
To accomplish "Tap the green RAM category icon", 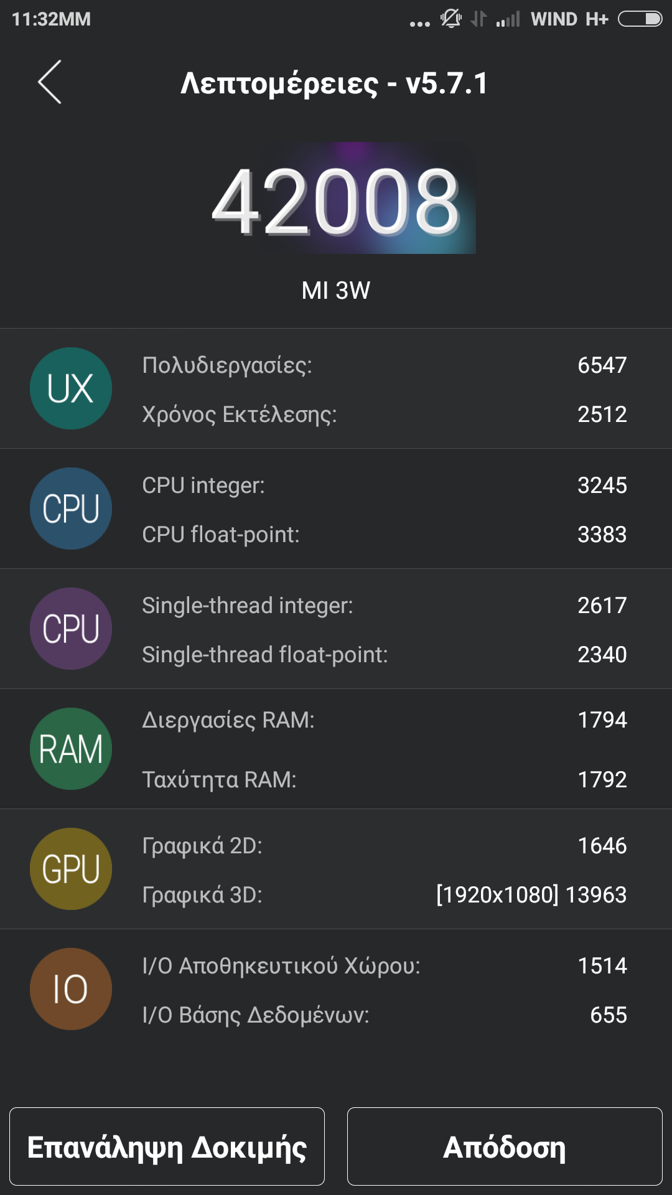I will (71, 749).
